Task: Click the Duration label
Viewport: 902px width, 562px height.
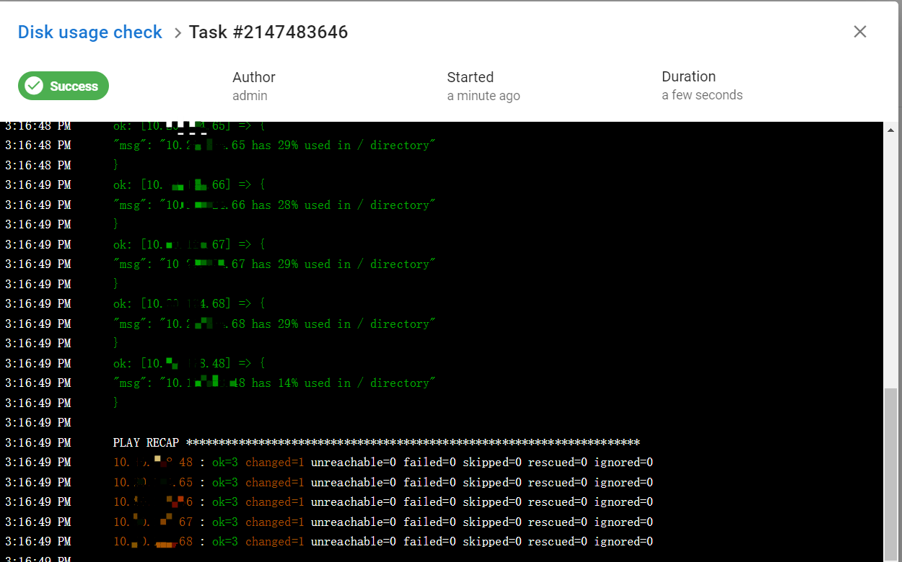Action: pos(688,76)
